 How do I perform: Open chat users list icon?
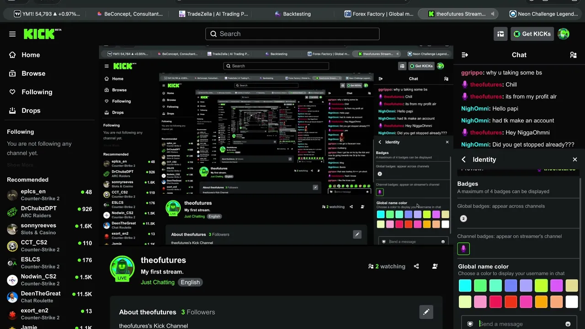click(x=573, y=55)
